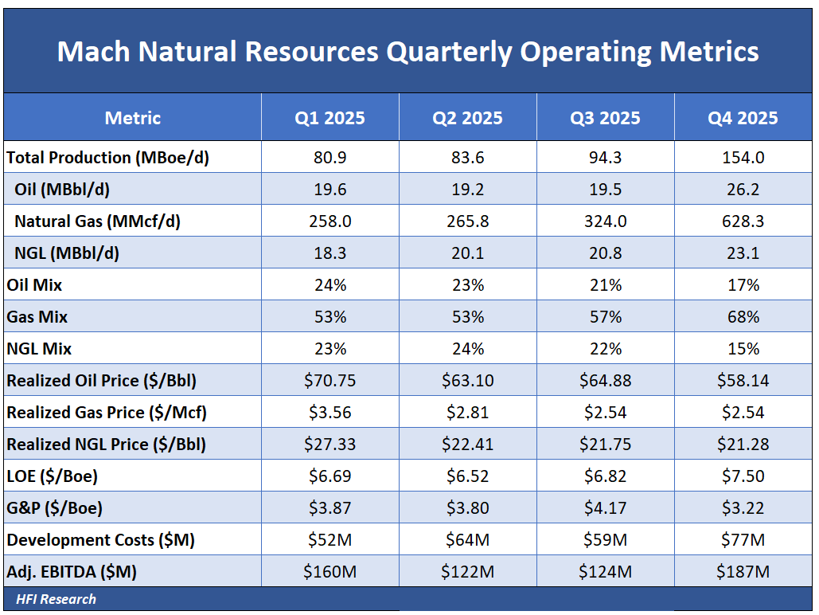Select oil production value 19.6
The height and width of the screenshot is (615, 819).
point(330,190)
